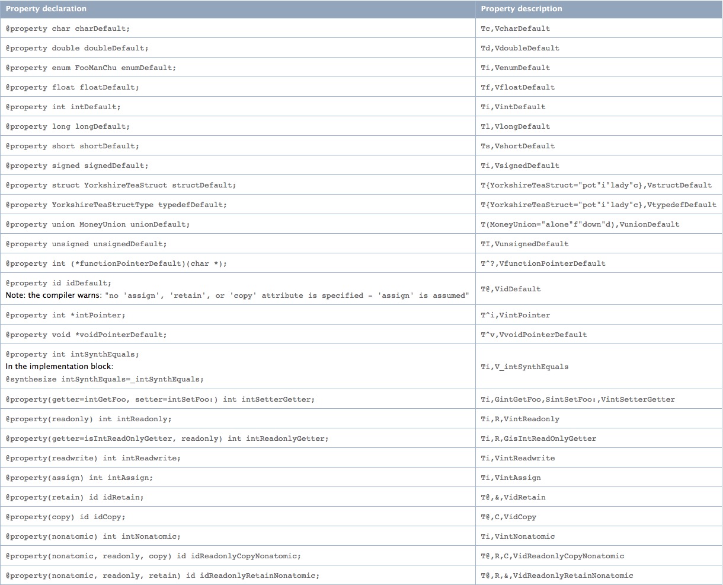Select 'T^?,VfunctionPointerDefault' description
The image size is (723, 585).
tap(543, 263)
